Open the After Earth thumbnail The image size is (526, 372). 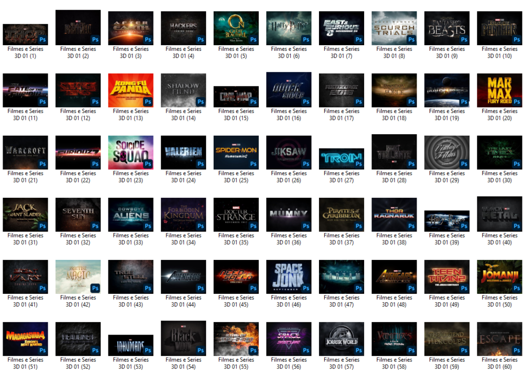130,28
